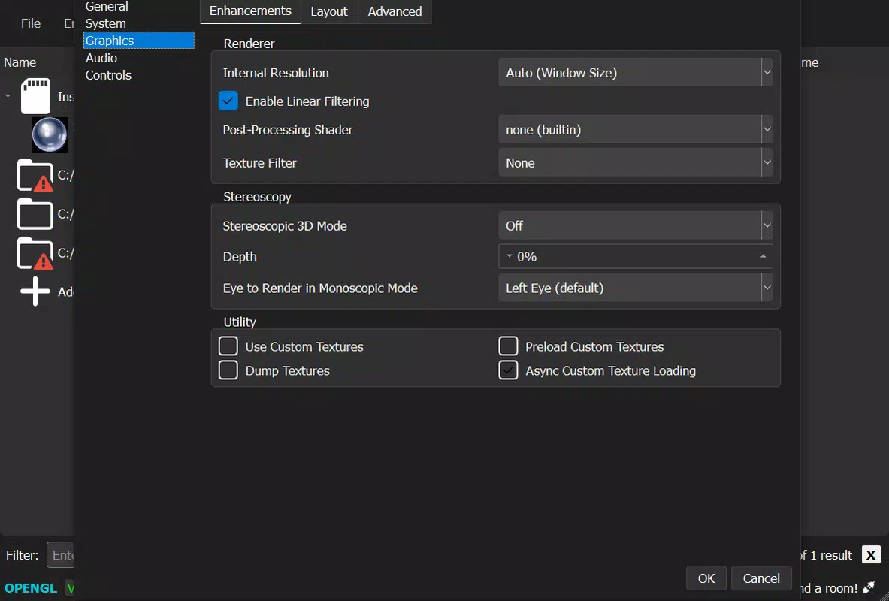Tick the Dump Textures checkbox
Screen dimensions: 889x601
[228, 370]
